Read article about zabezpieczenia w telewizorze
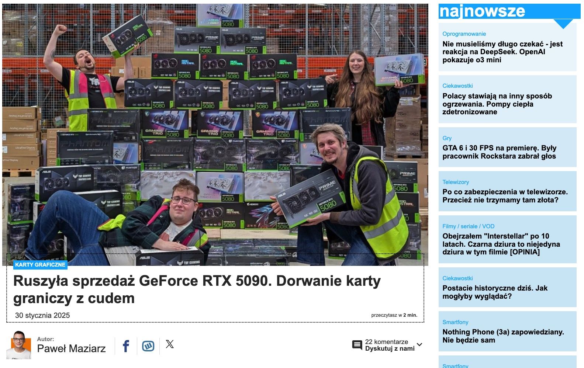Viewport: 584px width, 368px height. pyautogui.click(x=505, y=196)
